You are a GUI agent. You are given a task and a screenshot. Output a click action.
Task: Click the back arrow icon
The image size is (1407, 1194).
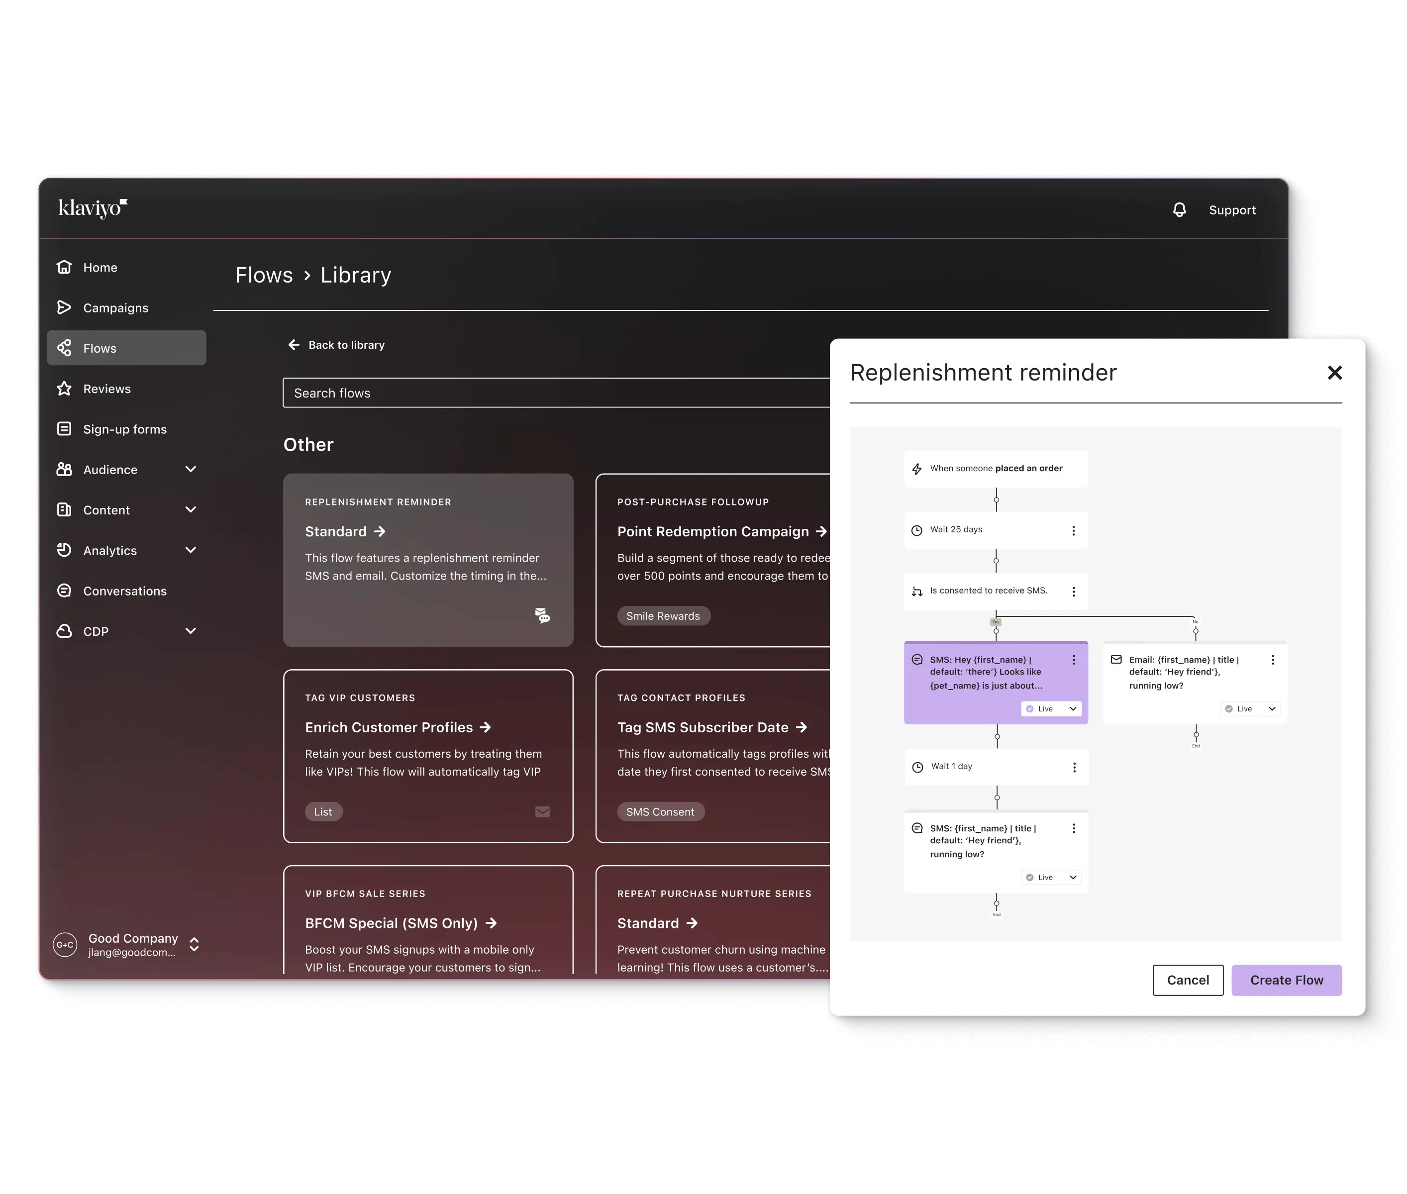(x=294, y=345)
